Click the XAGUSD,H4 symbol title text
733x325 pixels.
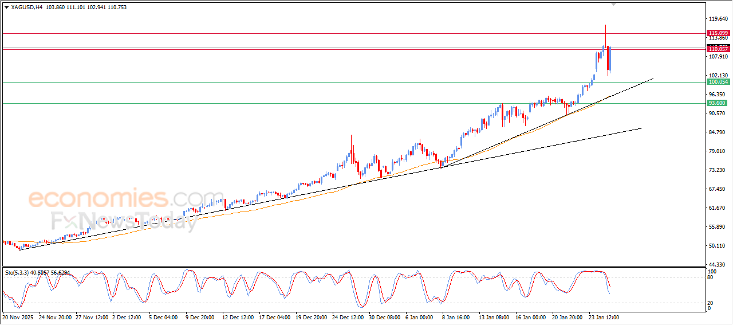click(26, 7)
